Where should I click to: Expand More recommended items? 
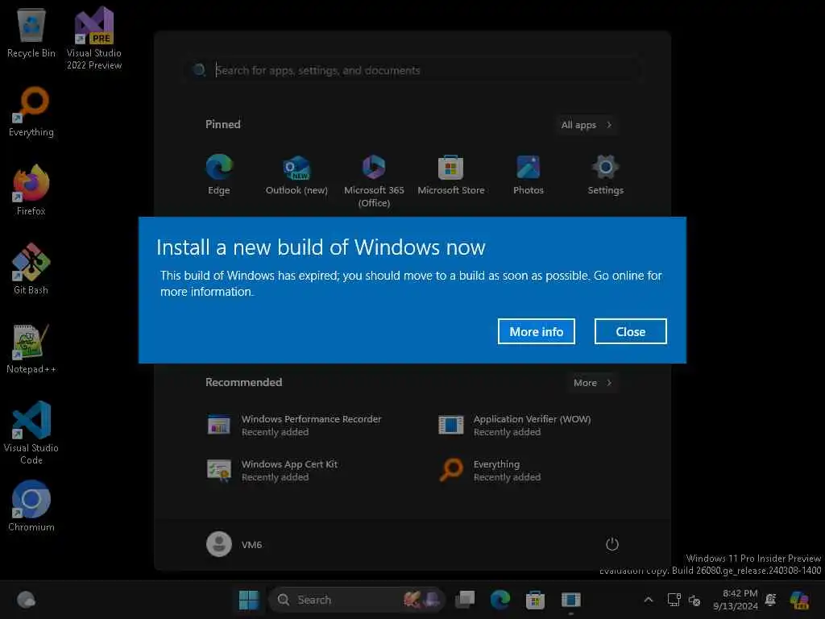pyautogui.click(x=592, y=383)
